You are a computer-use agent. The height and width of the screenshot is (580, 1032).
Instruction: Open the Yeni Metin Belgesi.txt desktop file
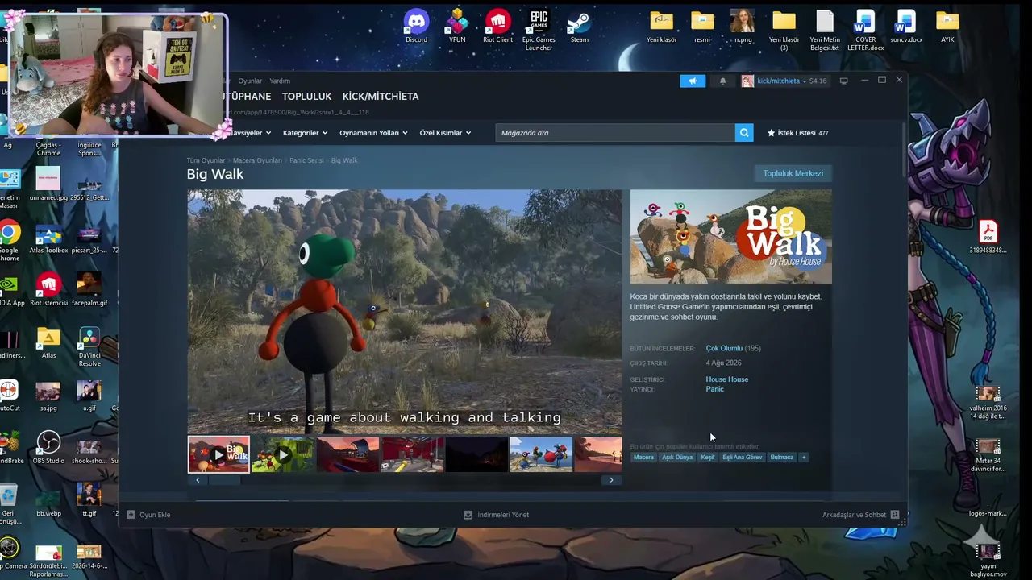pyautogui.click(x=825, y=30)
